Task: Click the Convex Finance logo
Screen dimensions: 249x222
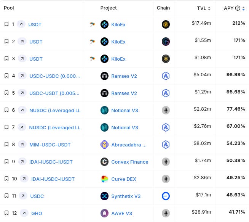Action: [x=104, y=162]
